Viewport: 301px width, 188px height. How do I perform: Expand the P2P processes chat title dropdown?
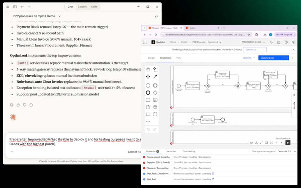tap(59, 16)
